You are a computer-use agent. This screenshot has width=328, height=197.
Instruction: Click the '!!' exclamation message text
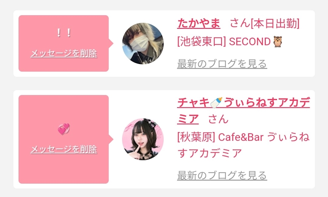(x=64, y=33)
